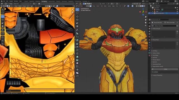Viewport: 179px width, 100px height.
Task: Select the Cursor tool in 3D viewport
Action: pos(77,13)
